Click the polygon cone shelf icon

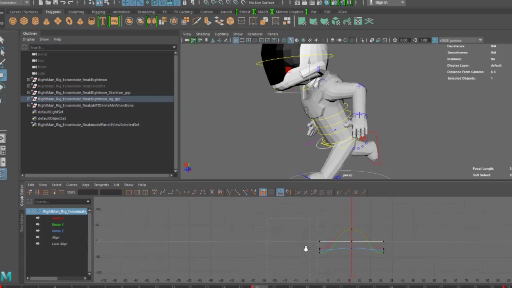coord(46,21)
